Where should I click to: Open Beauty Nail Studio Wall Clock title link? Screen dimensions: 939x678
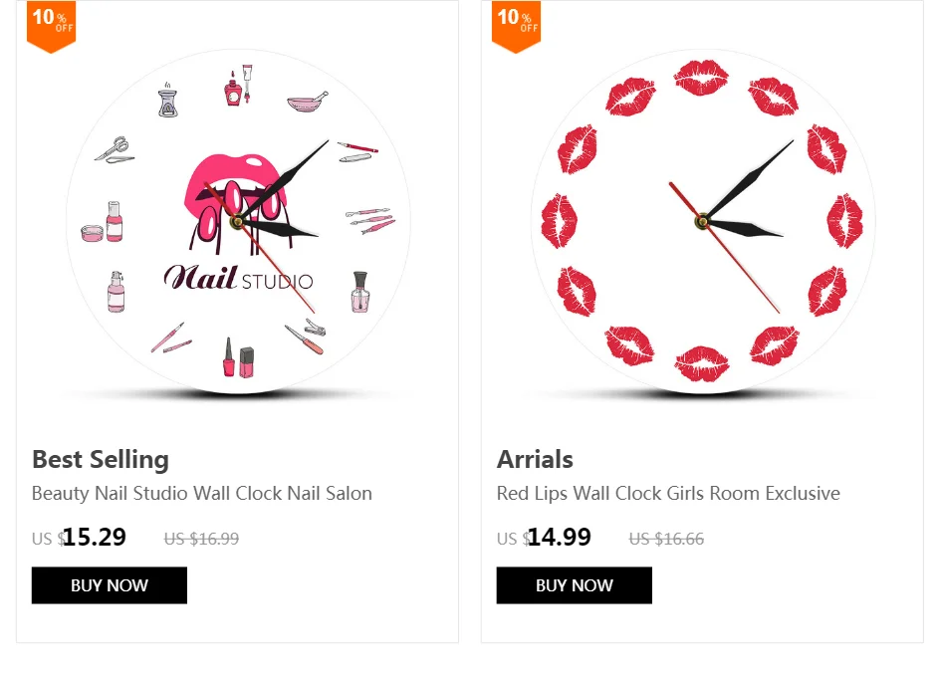pos(202,493)
